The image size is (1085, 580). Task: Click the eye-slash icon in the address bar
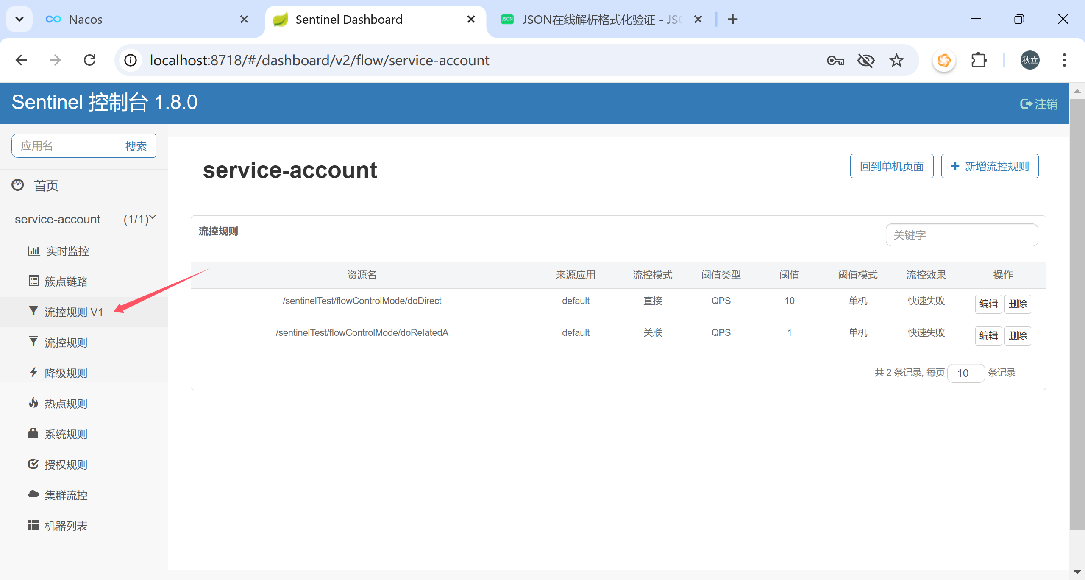(865, 61)
